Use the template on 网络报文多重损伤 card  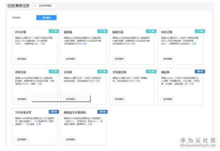coord(70,139)
